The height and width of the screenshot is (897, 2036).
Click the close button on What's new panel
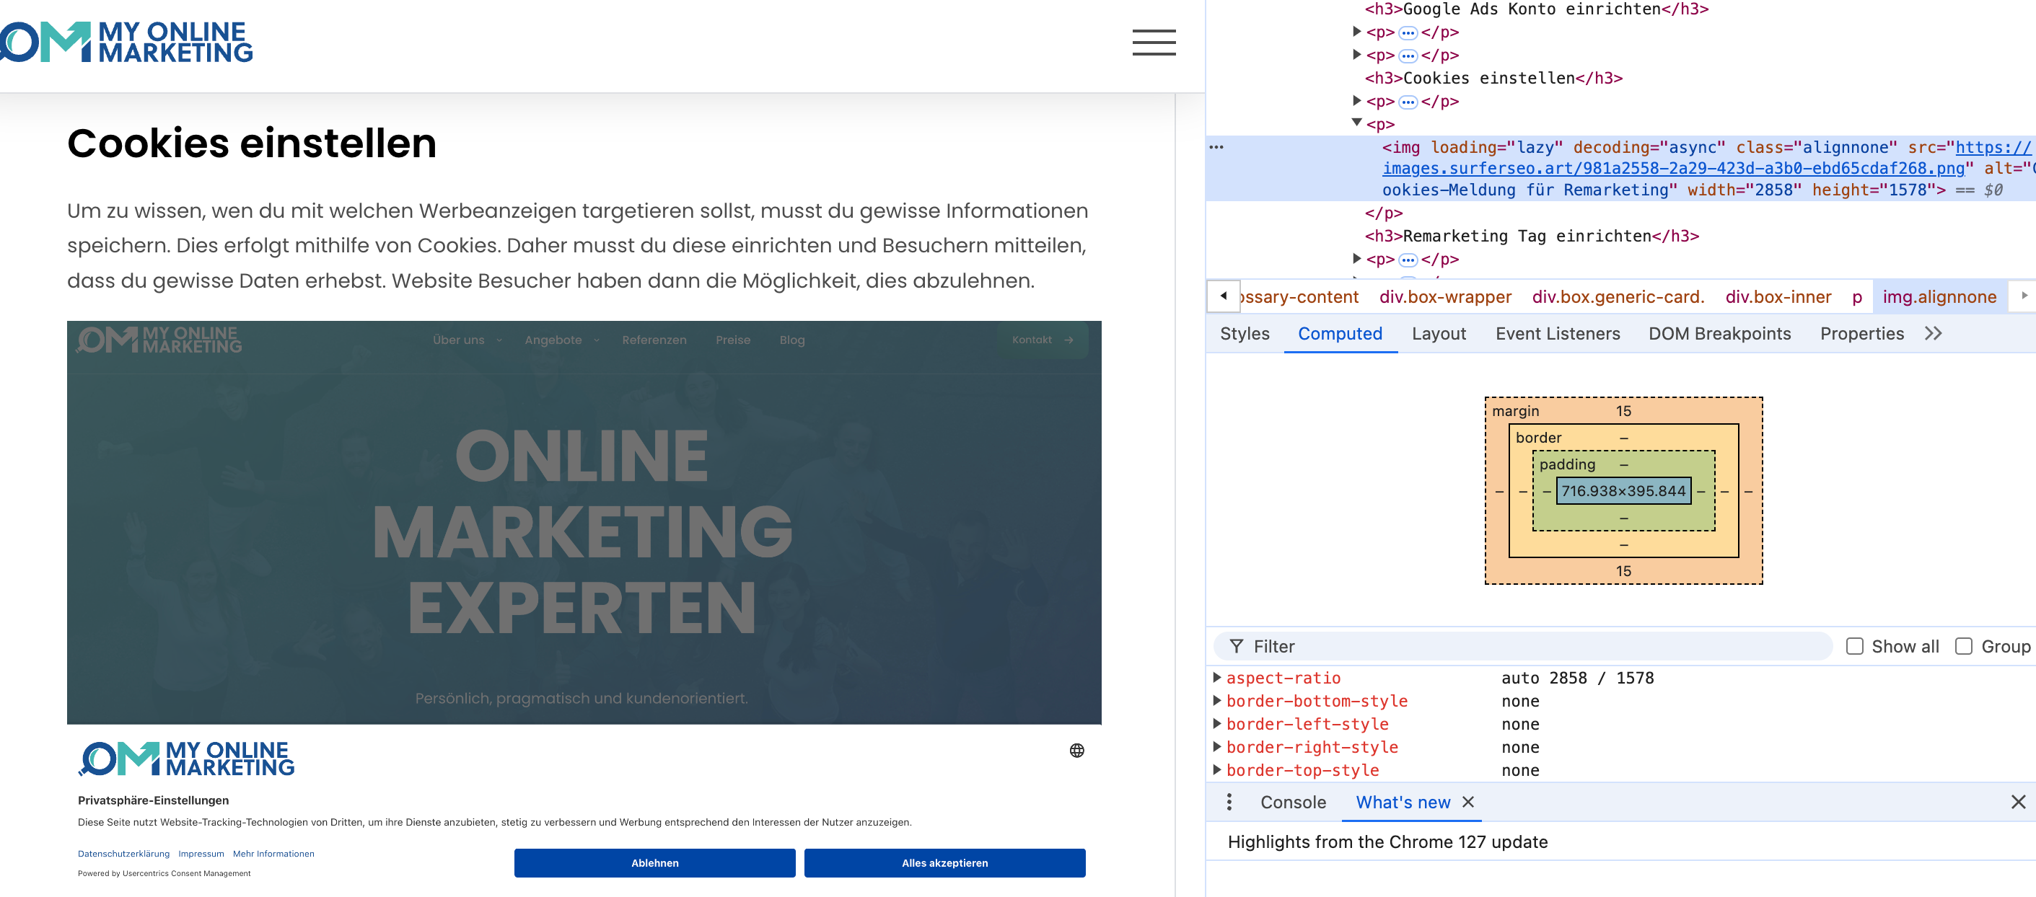coord(1469,803)
